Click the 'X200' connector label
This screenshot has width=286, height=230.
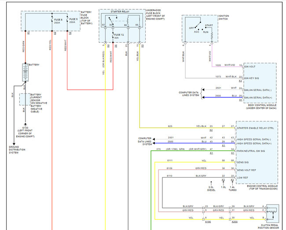(235, 222)
